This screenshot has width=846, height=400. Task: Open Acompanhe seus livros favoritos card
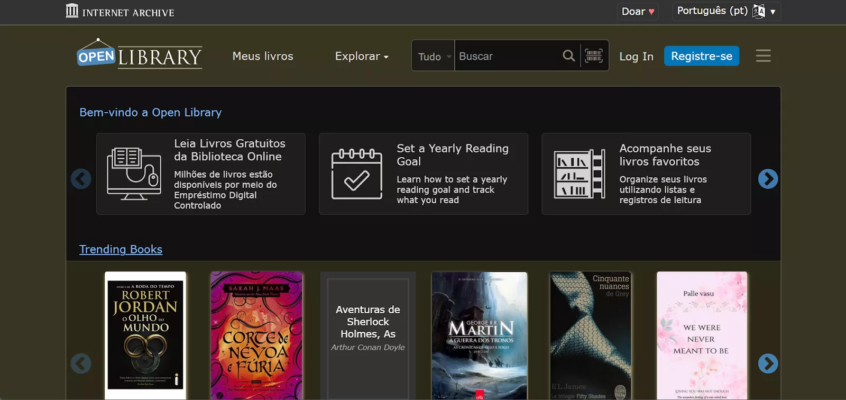pyautogui.click(x=646, y=174)
